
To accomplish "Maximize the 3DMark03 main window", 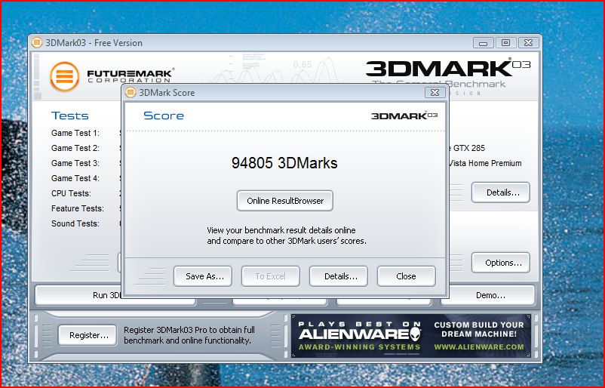I will point(506,42).
